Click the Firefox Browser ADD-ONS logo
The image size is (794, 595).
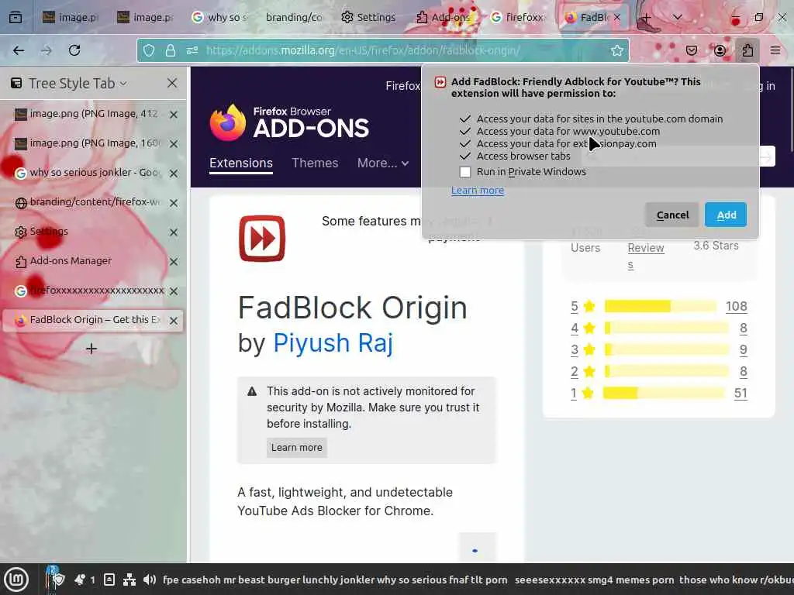point(290,122)
